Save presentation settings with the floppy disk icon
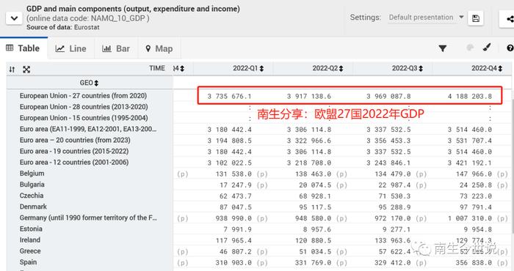Viewport: 514px width, 271px height. 476,18
